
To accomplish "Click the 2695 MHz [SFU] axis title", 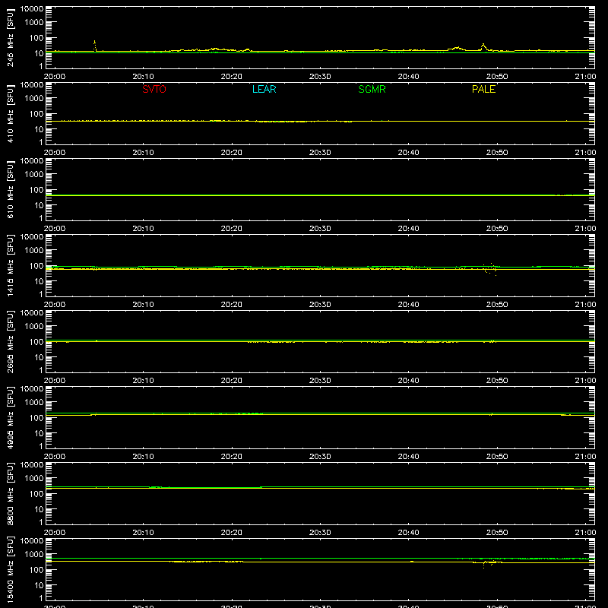I will [x=11, y=341].
